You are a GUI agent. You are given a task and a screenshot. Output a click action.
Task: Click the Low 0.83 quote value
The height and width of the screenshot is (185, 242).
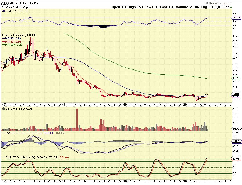(x=151, y=7)
